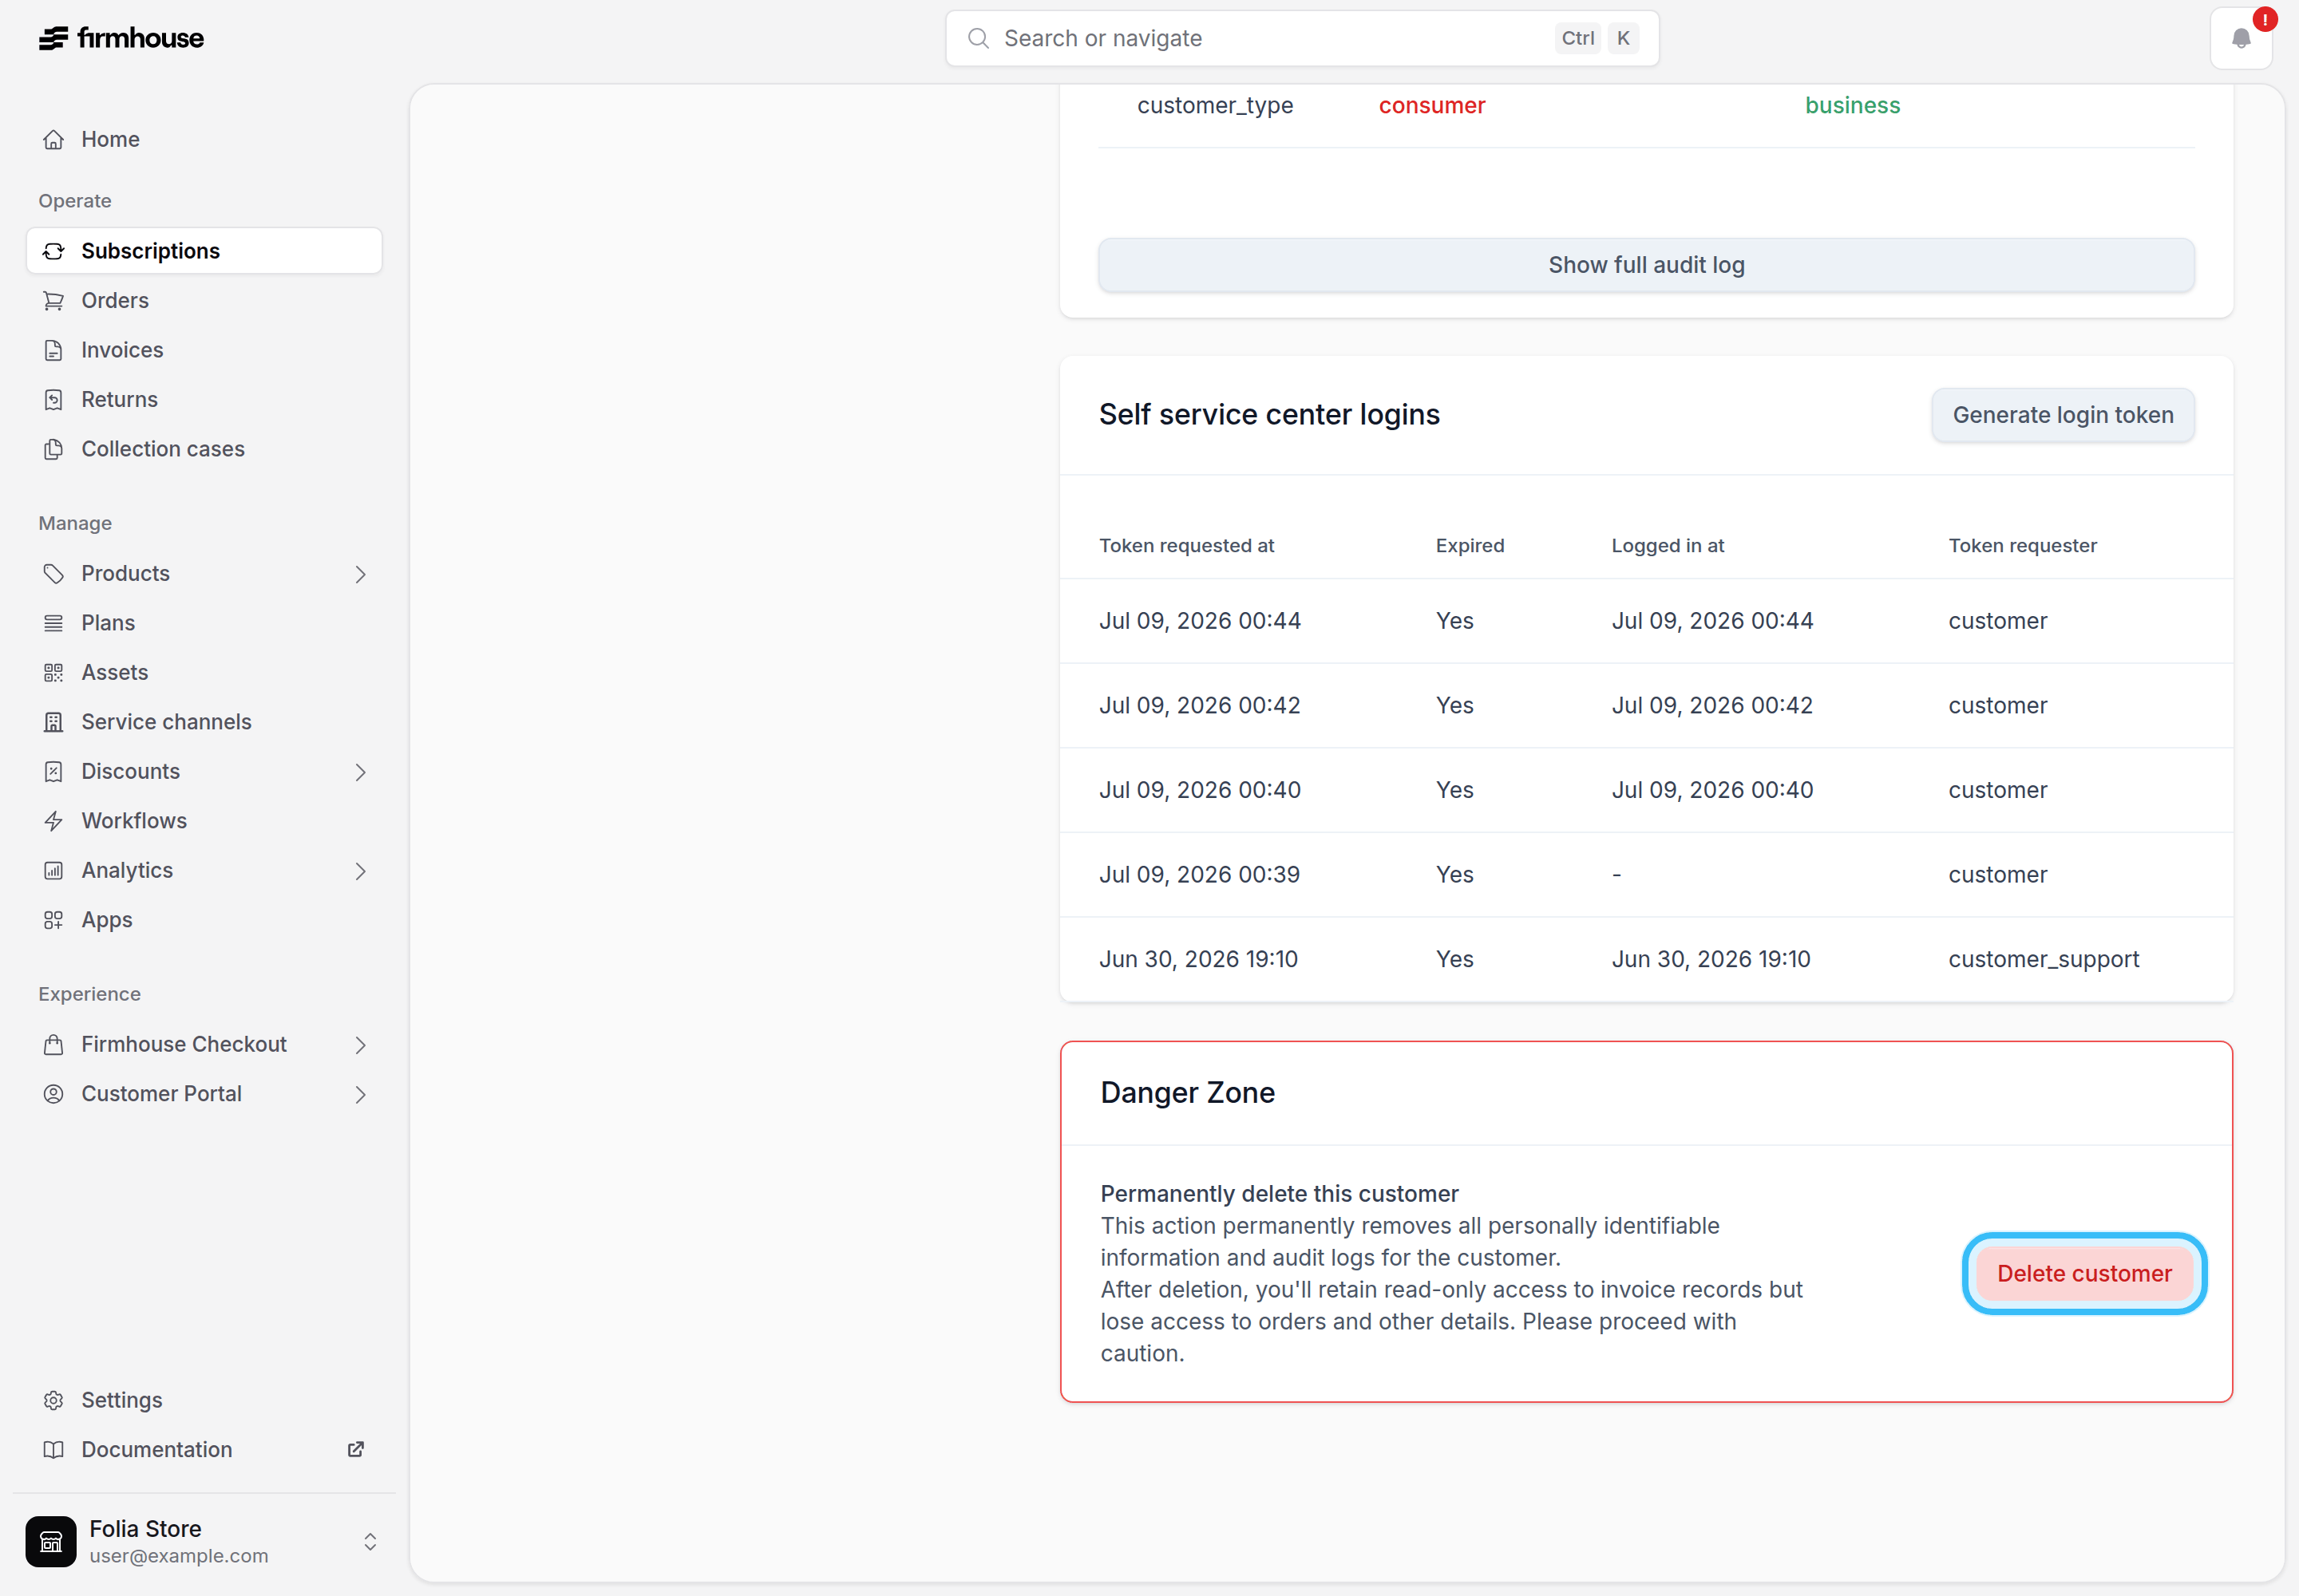Click the Apps grid icon
Image resolution: width=2299 pixels, height=1596 pixels.
tap(54, 920)
